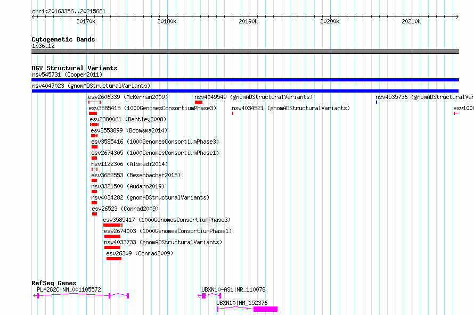Select red bar under esv3585415

pos(93,113)
